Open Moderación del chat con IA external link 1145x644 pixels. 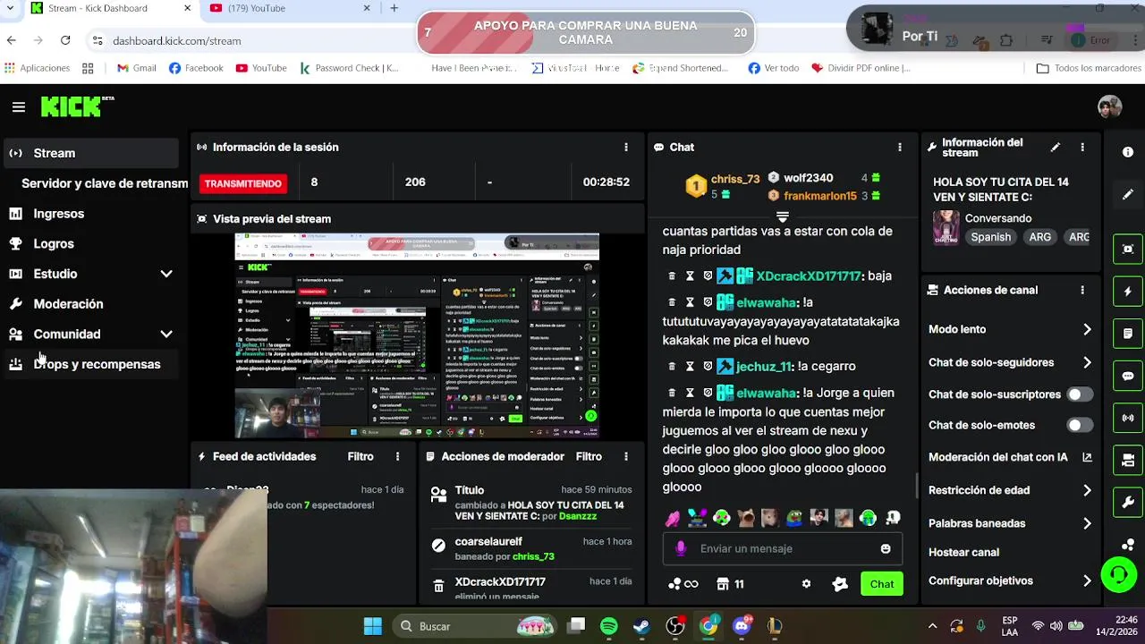click(1087, 457)
